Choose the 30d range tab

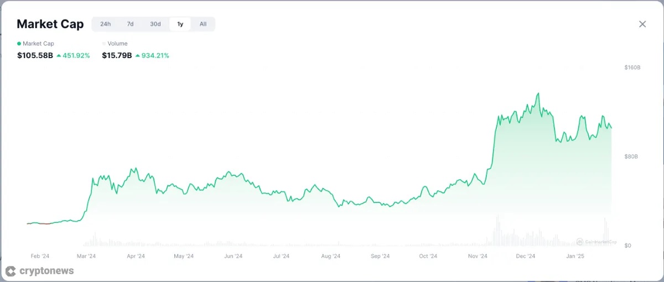[155, 24]
